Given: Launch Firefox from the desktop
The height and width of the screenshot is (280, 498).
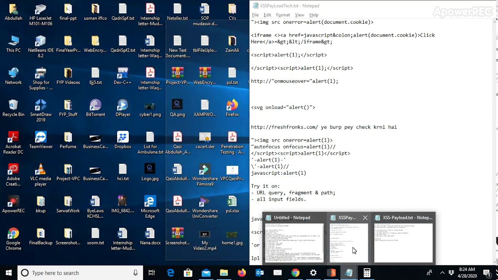Looking at the screenshot, I should click(x=232, y=108).
